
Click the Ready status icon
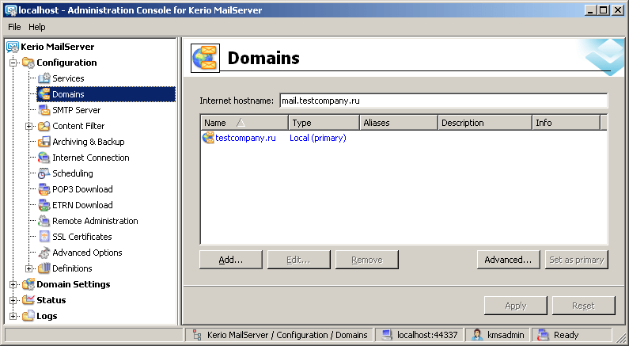(543, 335)
